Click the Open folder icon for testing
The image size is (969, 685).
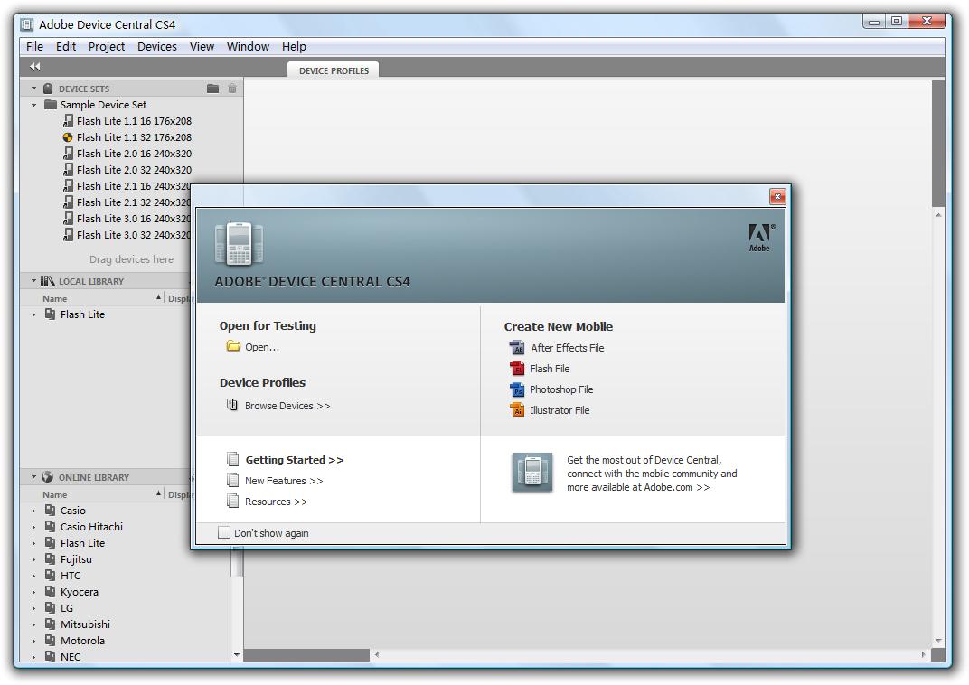tap(233, 347)
